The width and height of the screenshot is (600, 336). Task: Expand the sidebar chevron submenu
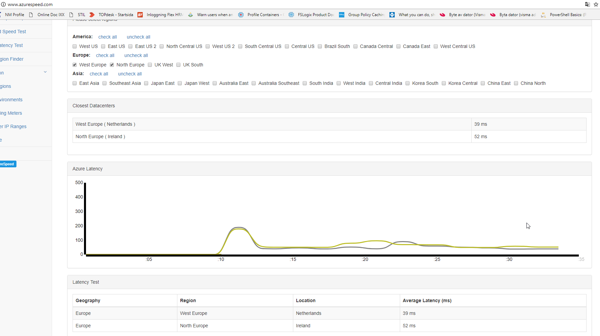45,72
